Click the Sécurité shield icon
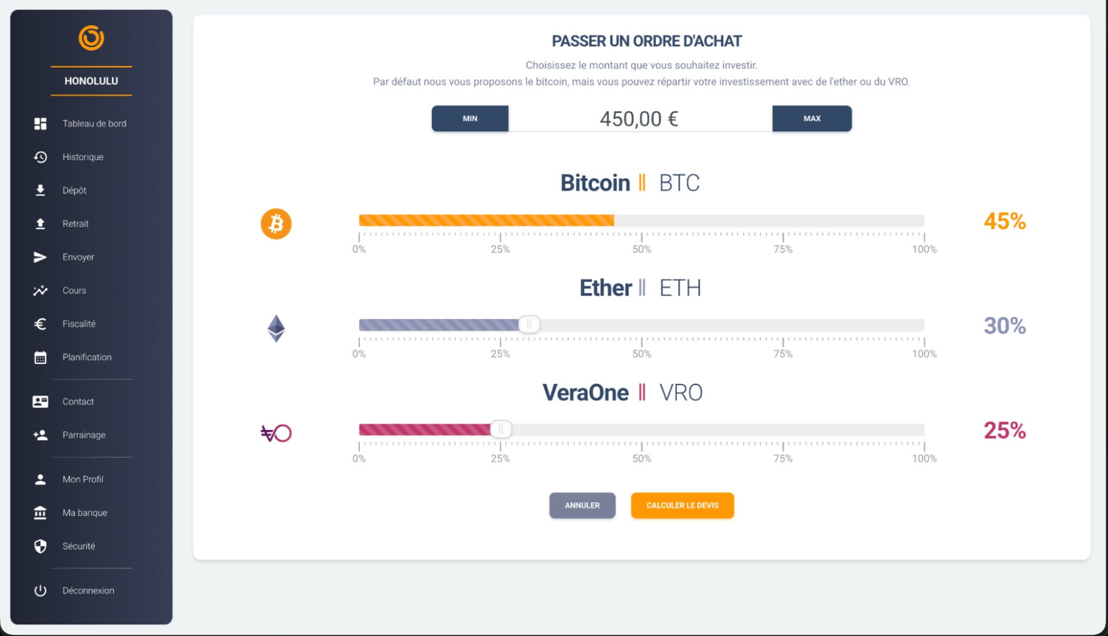Viewport: 1108px width, 636px height. click(40, 546)
